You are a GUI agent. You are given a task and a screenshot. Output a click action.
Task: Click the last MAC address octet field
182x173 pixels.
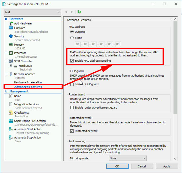point(118,44)
